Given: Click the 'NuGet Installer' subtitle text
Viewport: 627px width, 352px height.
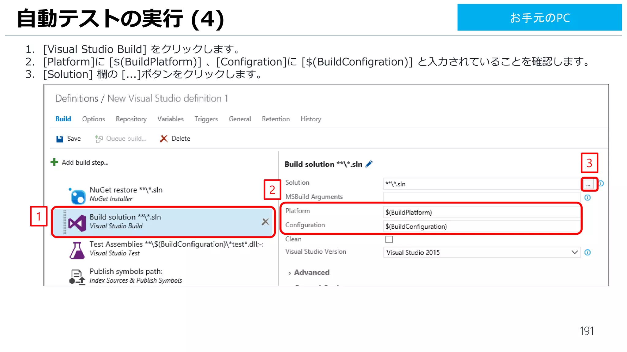Looking at the screenshot, I should (111, 199).
